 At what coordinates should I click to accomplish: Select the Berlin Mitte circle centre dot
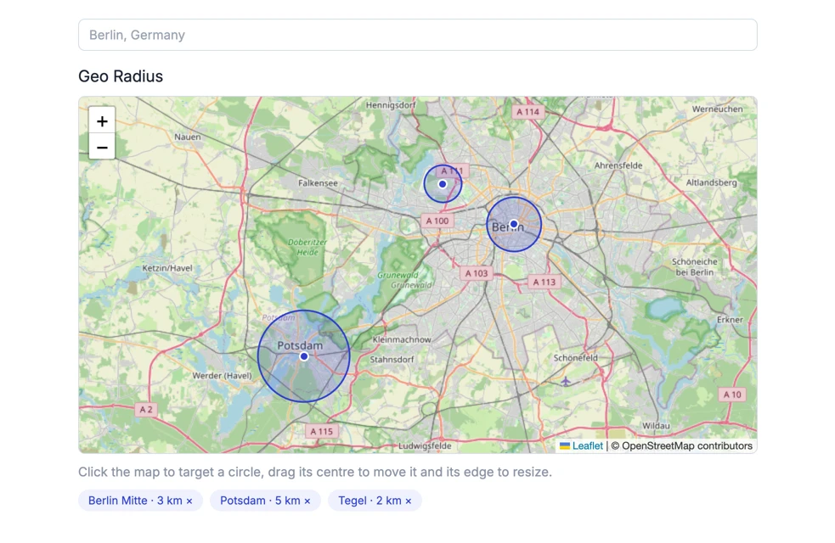click(x=513, y=224)
